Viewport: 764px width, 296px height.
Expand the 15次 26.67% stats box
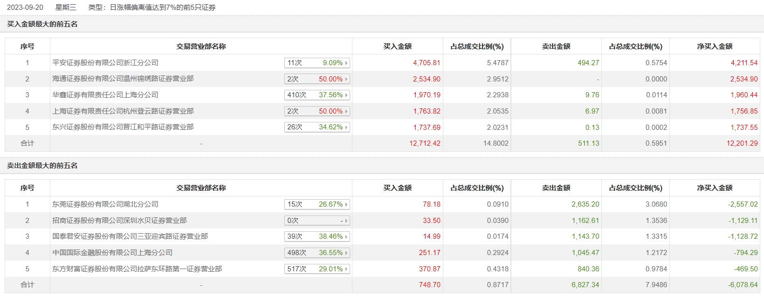point(317,204)
